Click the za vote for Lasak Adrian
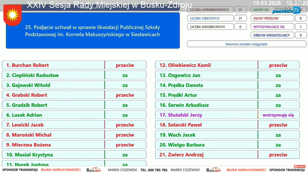Image resolution: width=308 pixels, height=173 pixels. pyautogui.click(x=125, y=115)
